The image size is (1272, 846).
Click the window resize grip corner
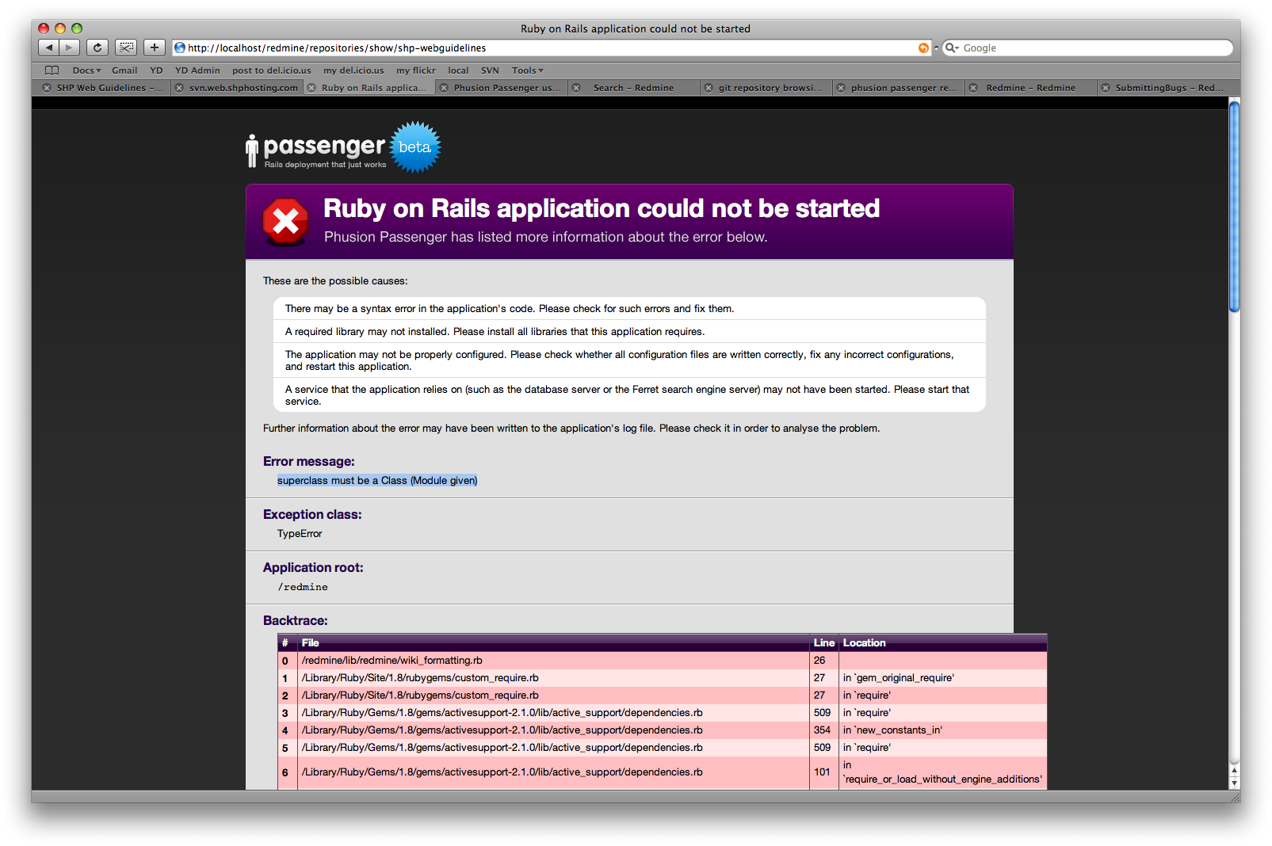tap(1234, 797)
